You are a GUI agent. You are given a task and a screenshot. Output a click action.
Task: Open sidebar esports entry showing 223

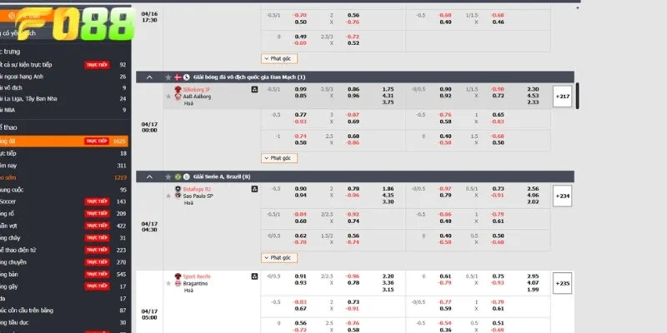click(64, 251)
